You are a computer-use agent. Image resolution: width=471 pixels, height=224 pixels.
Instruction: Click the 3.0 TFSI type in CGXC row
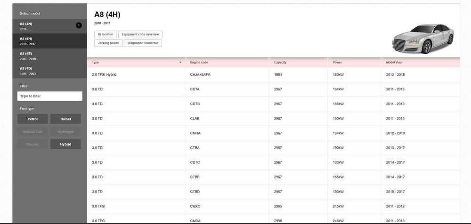pyautogui.click(x=98, y=206)
